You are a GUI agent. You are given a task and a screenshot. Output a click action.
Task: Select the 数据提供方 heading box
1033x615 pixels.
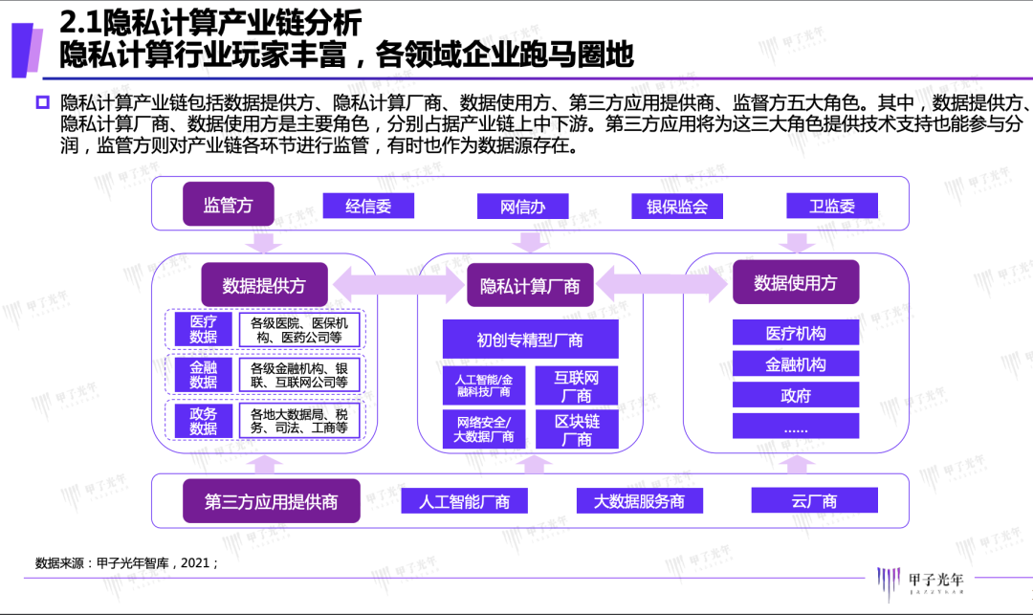[x=264, y=284]
